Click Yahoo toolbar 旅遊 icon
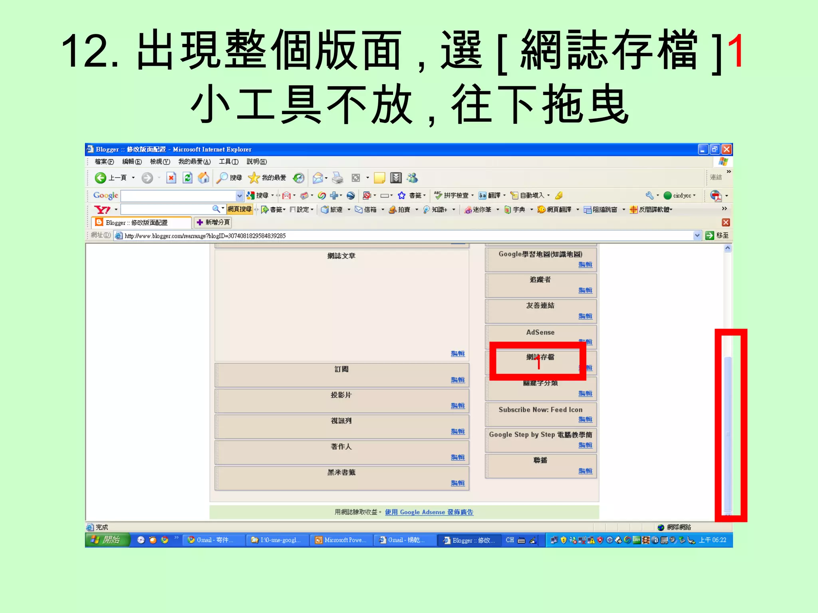This screenshot has height=613, width=818. coord(325,210)
